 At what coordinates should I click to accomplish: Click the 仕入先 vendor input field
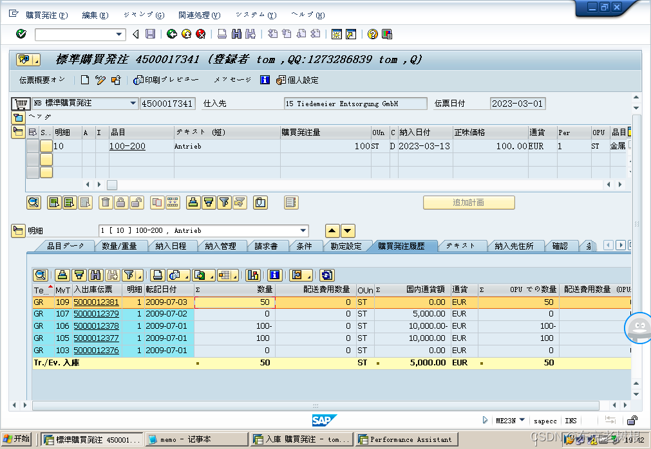click(x=355, y=104)
